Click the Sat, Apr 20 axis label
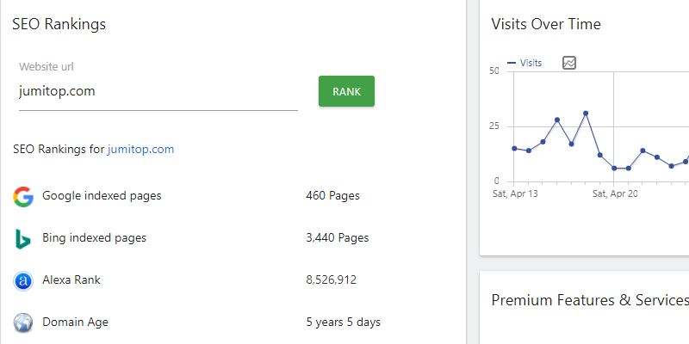Screen dimensions: 689x344 [x=614, y=194]
